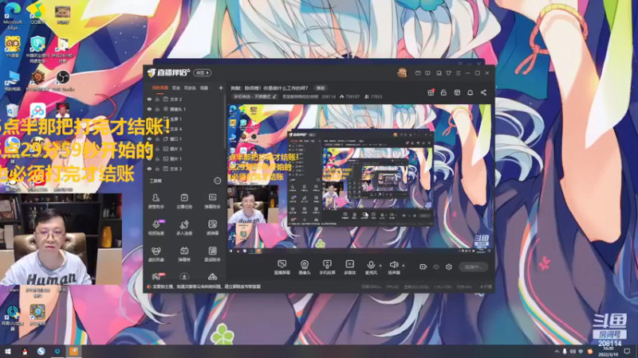Open the 主播任务 streamer tasks tool

(x=184, y=201)
